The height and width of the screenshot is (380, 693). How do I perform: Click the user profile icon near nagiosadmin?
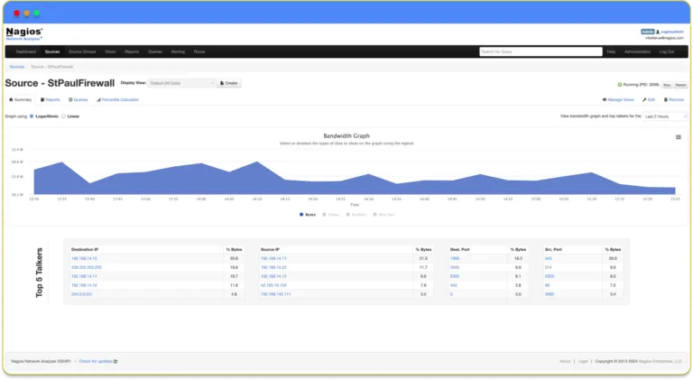point(658,31)
